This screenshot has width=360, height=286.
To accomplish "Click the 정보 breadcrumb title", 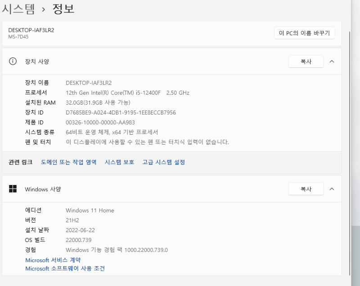I will (63, 9).
